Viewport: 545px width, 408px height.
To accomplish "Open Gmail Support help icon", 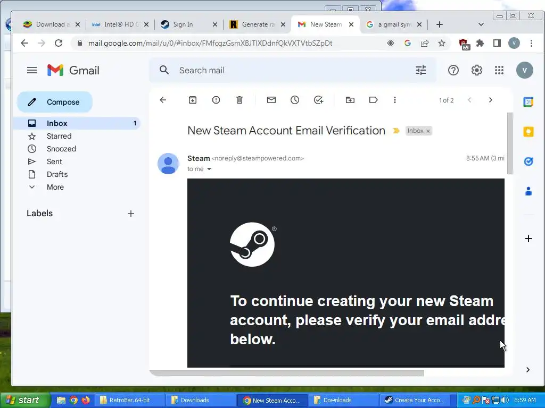I will [453, 71].
